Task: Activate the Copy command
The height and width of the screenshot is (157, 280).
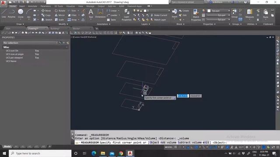Action: (x=46, y=15)
